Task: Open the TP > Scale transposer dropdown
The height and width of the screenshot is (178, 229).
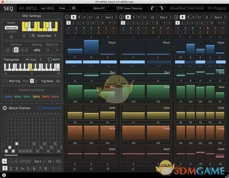Action: 33,60
